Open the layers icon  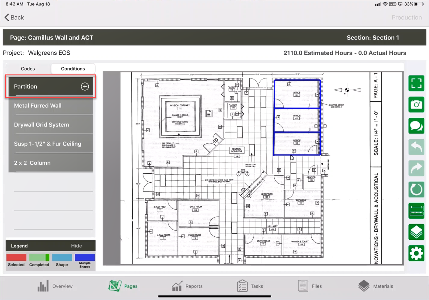pos(416,232)
